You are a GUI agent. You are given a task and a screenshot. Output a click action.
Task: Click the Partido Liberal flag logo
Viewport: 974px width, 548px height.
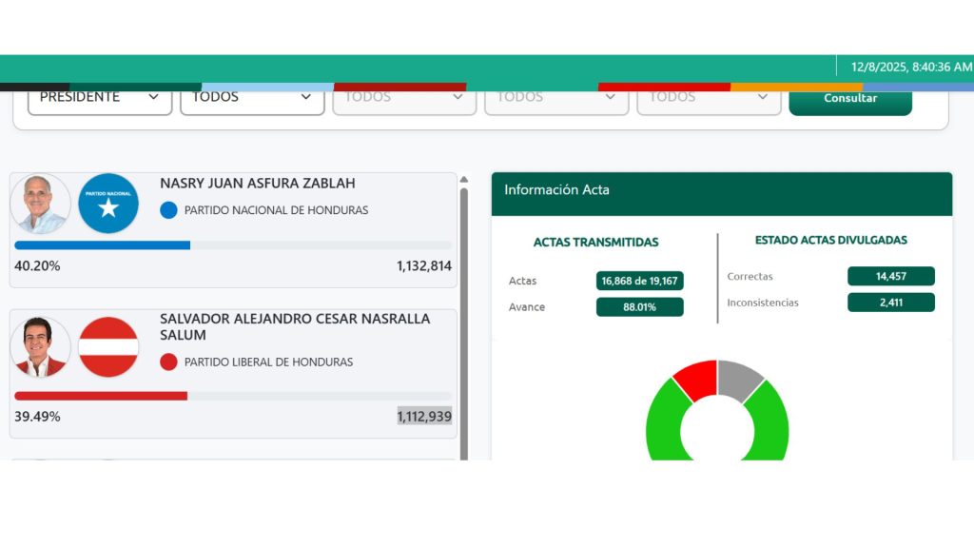pyautogui.click(x=108, y=347)
